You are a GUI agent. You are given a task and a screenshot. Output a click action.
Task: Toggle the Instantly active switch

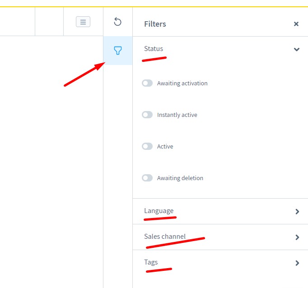click(147, 115)
